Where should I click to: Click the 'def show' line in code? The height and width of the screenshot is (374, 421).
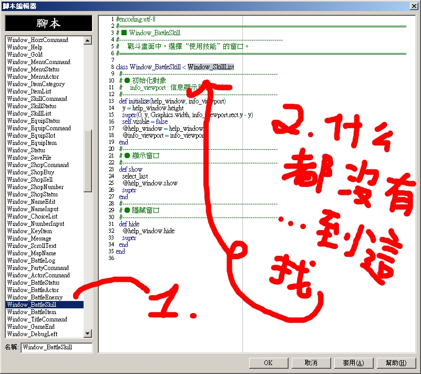click(x=130, y=170)
